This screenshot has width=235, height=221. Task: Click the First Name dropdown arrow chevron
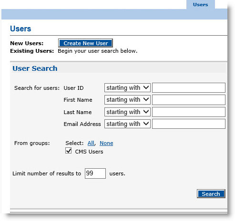(x=146, y=99)
